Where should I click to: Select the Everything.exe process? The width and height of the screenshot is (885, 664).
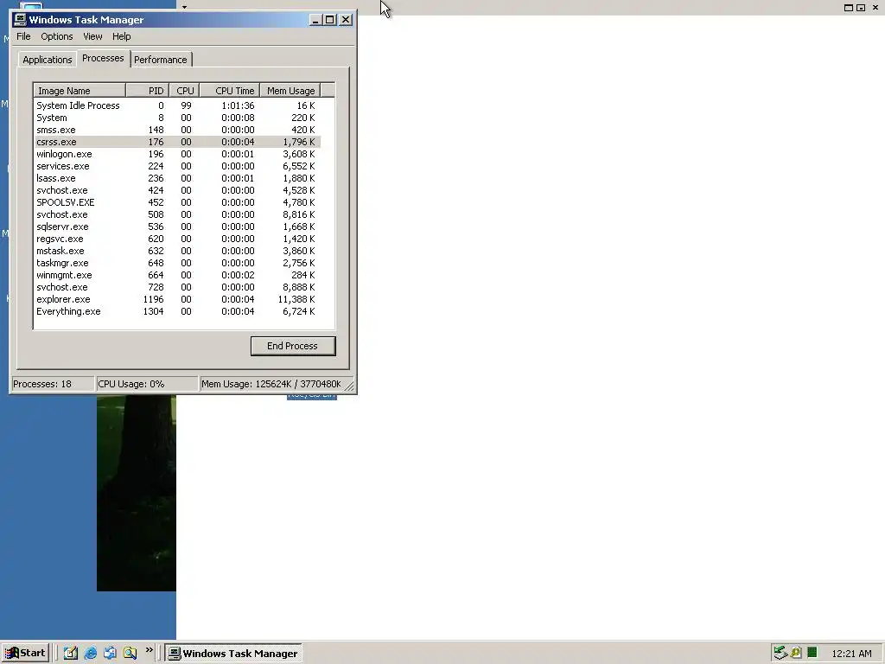[x=177, y=311]
